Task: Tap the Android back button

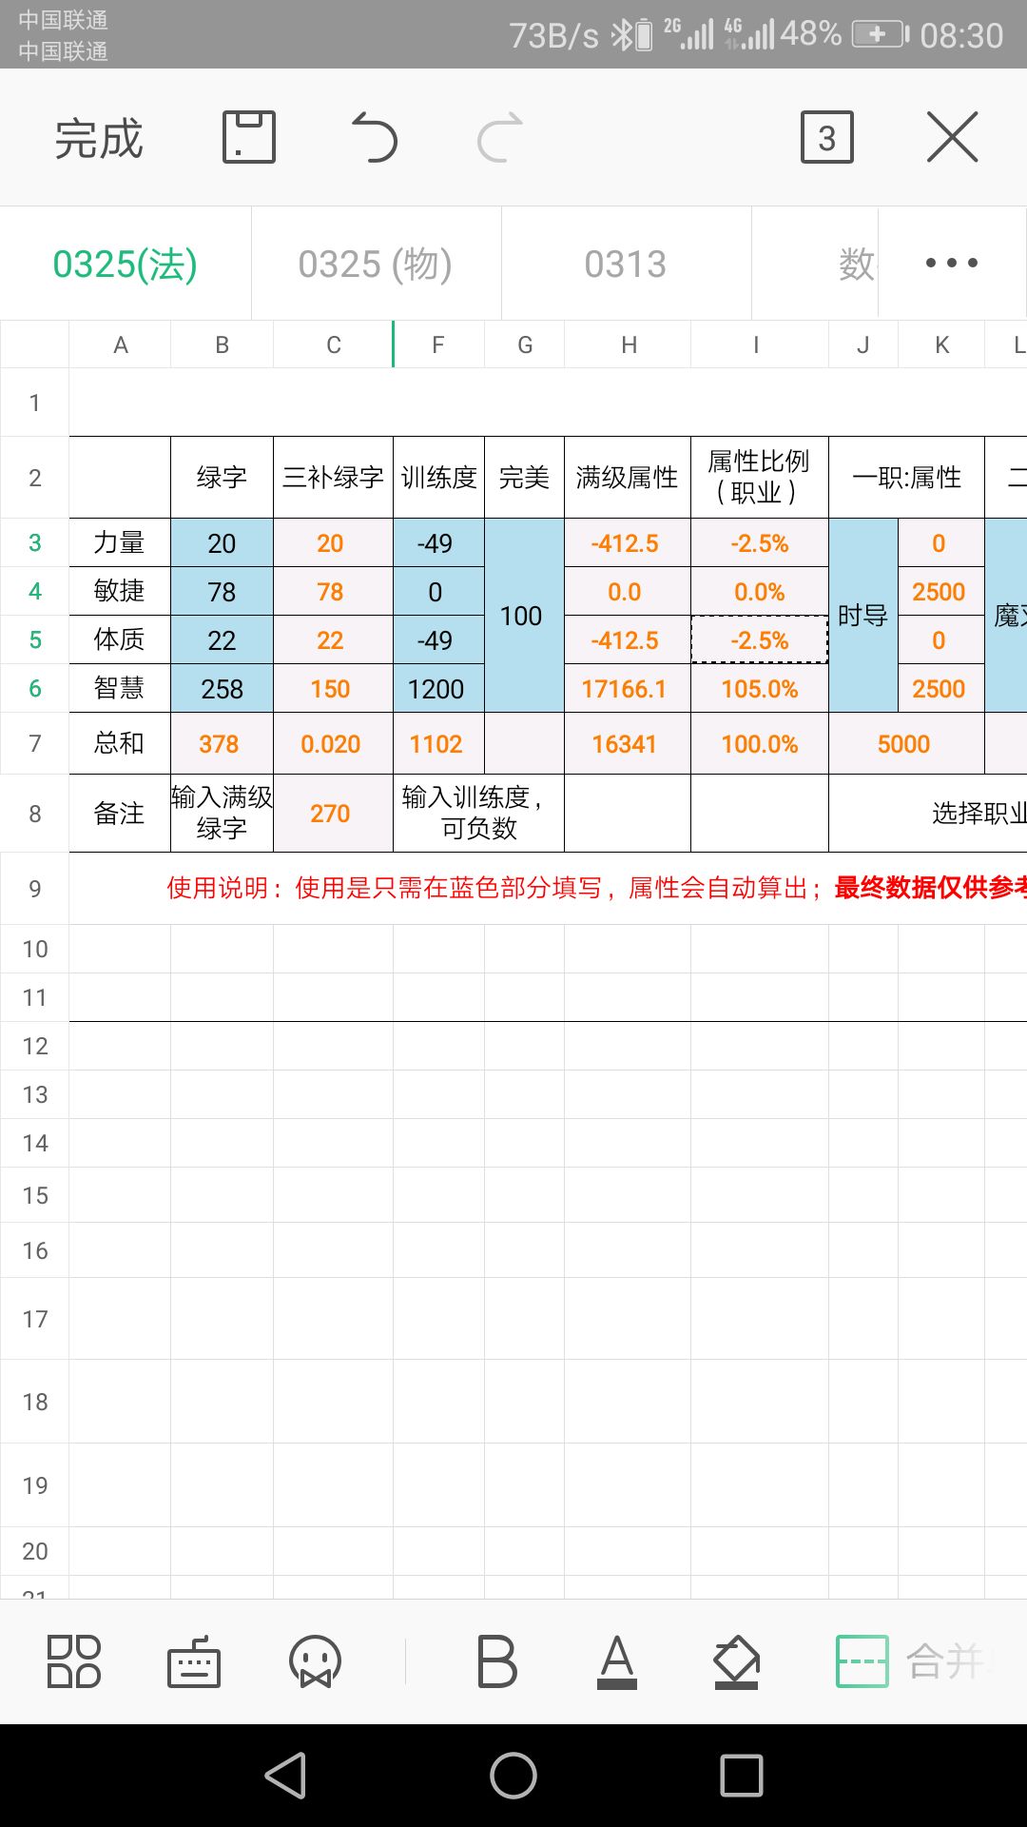Action: click(285, 1776)
